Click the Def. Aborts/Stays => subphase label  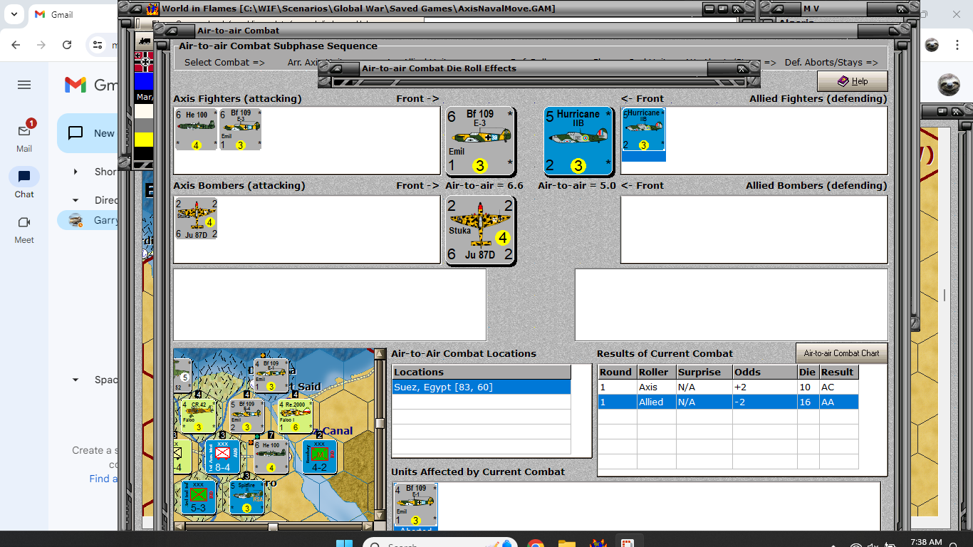coord(831,63)
